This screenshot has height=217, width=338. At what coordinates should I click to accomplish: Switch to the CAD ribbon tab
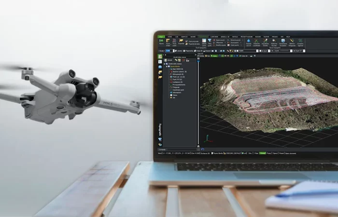tap(177, 37)
